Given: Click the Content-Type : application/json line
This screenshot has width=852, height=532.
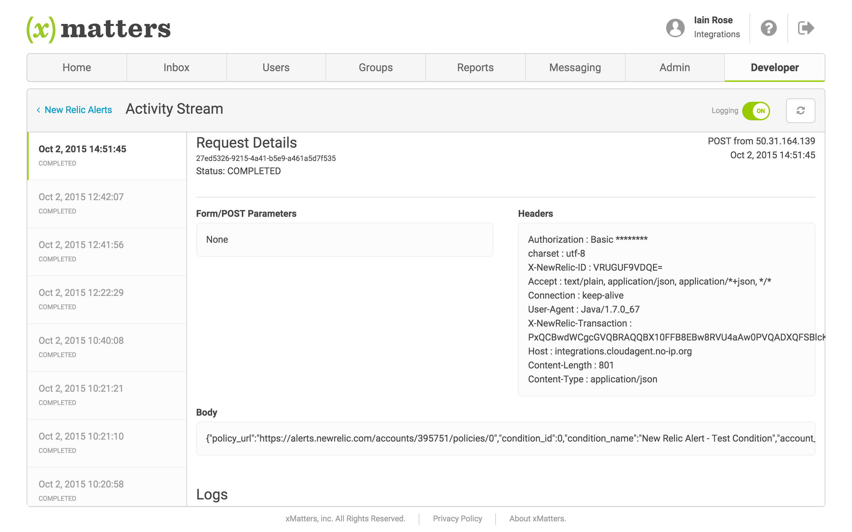Looking at the screenshot, I should click(x=592, y=379).
